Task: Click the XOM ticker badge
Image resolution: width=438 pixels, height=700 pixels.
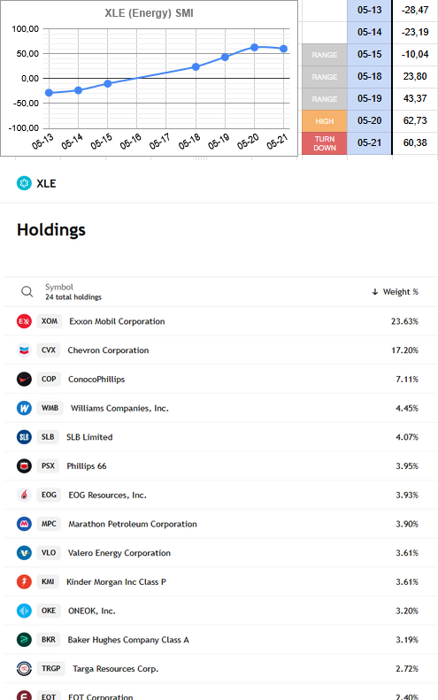Action: tap(50, 321)
